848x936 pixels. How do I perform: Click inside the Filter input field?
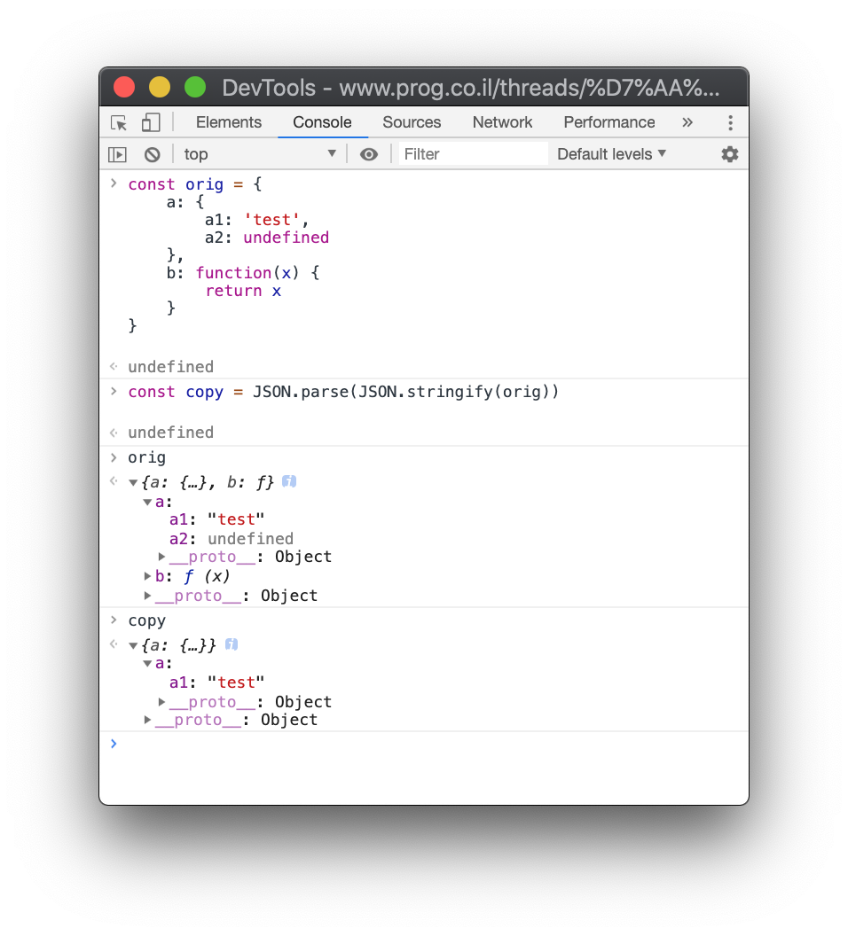point(473,153)
